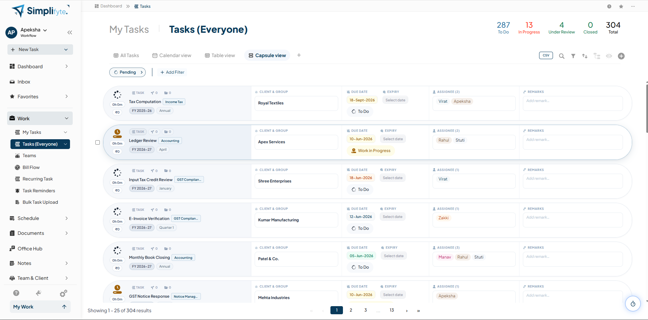Open the help question mark icon

point(16,293)
